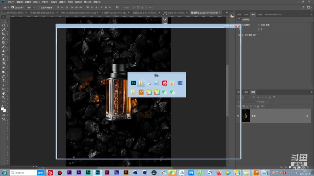Toggle lock position in Layers panel
The image size is (314, 176).
(x=251, y=106)
